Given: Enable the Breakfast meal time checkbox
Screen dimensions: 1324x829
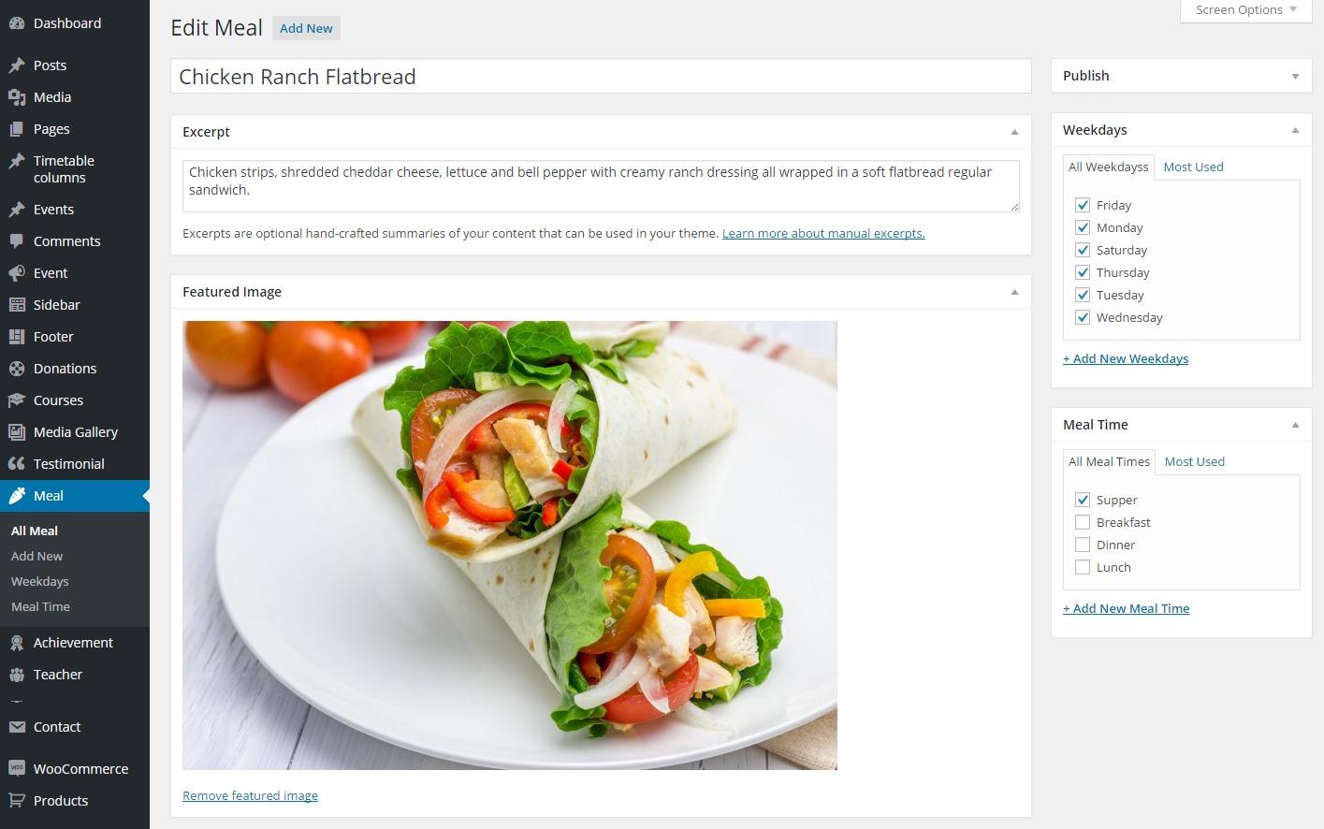Looking at the screenshot, I should coord(1083,522).
